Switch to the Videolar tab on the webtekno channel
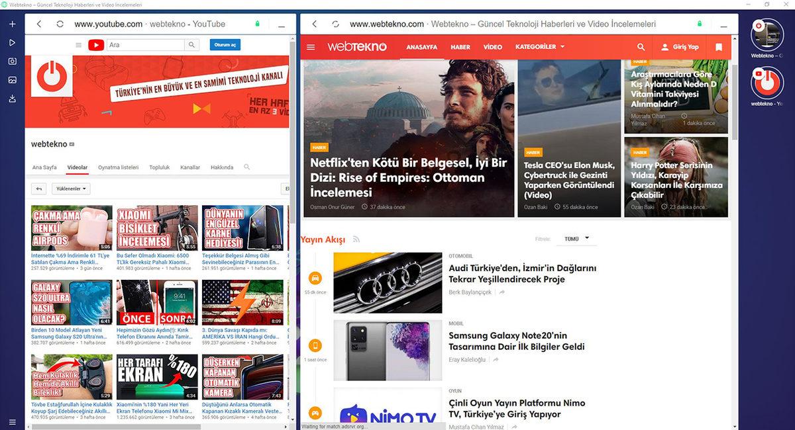Viewport: 795px width, 430px height. (78, 167)
